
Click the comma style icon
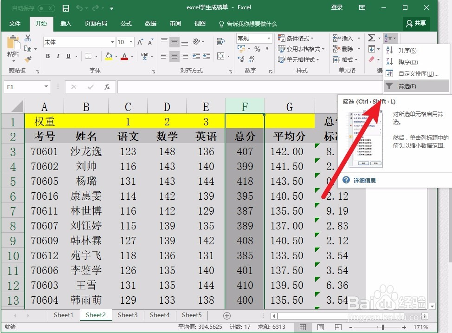[267, 49]
